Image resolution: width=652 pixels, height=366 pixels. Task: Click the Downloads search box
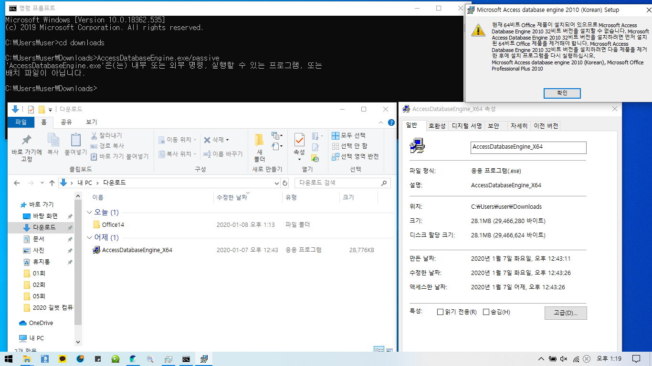coord(338,183)
